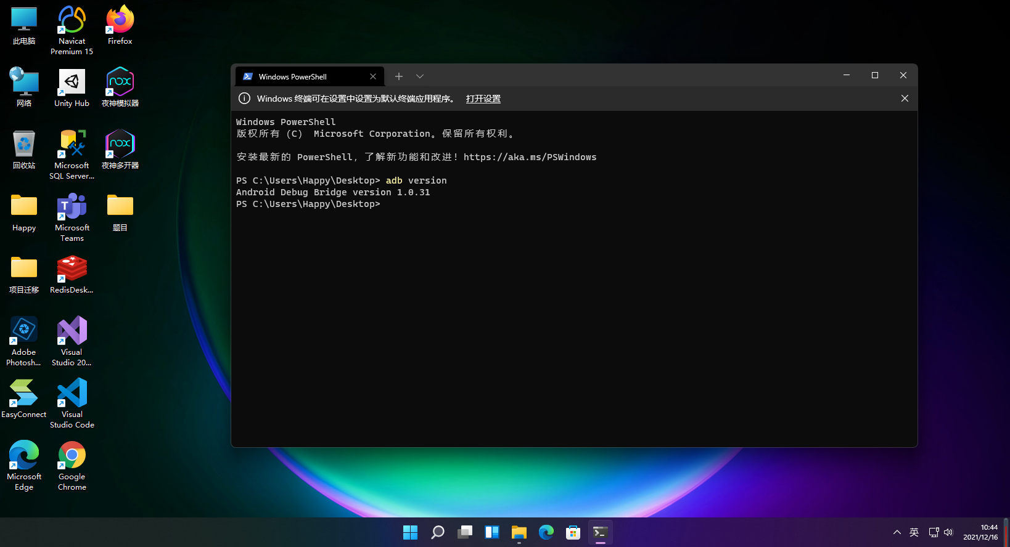Open File Explorer from the taskbar

tap(519, 532)
